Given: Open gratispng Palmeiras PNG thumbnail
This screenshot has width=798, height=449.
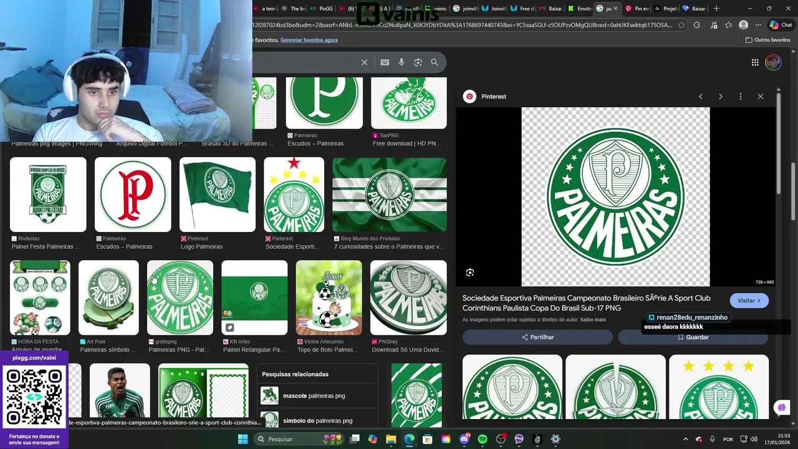Looking at the screenshot, I should pos(180,298).
